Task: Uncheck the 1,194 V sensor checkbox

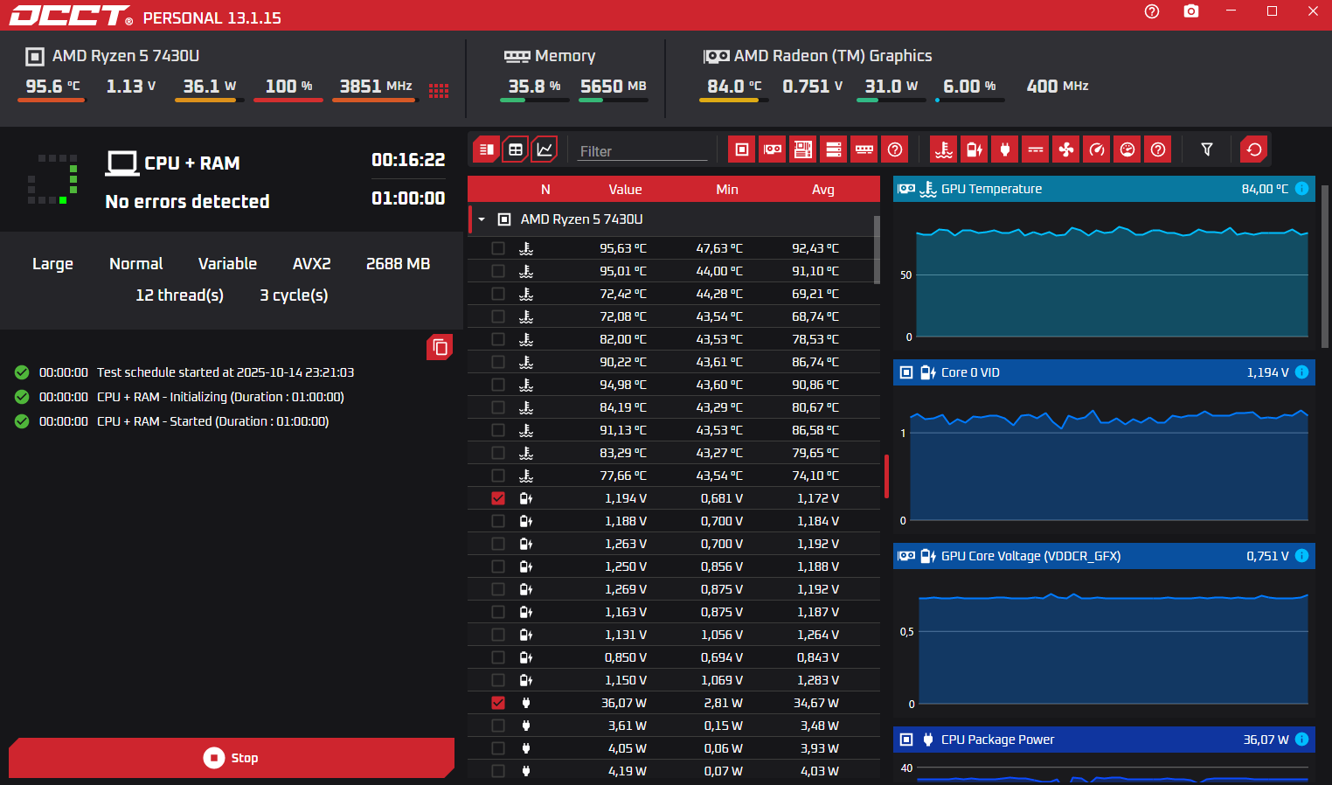Action: tap(498, 498)
